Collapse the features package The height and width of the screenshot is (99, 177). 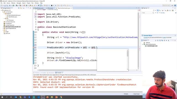[4, 13]
